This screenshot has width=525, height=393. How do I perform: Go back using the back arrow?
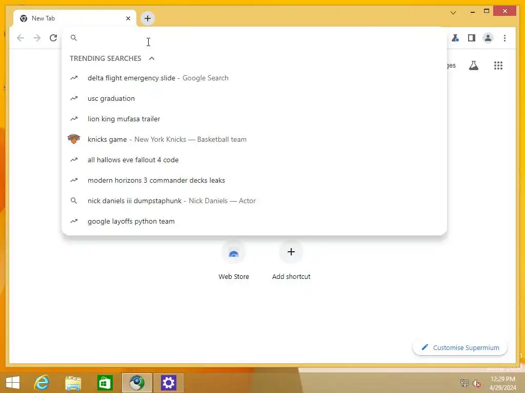pyautogui.click(x=21, y=38)
